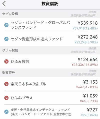Viewport: 100px width, 119px height.
Task: Select the ひふみプラス fund entry
Action: pyautogui.click(x=50, y=98)
